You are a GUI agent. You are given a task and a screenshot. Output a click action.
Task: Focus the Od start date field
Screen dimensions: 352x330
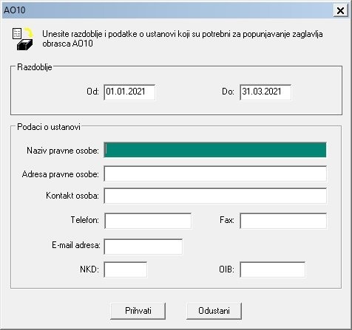tap(129, 92)
